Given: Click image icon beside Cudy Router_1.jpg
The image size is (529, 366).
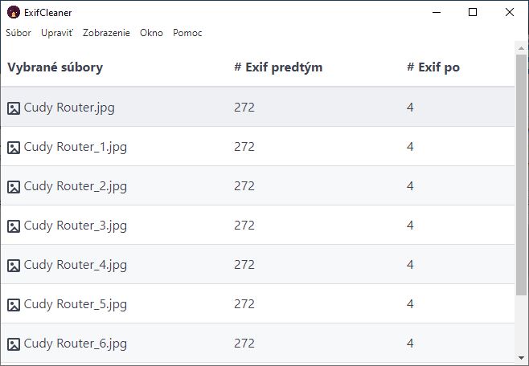Looking at the screenshot, I should (x=14, y=148).
